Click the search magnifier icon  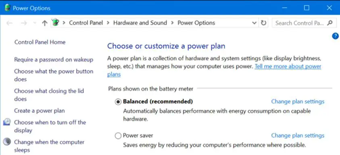pos(330,22)
